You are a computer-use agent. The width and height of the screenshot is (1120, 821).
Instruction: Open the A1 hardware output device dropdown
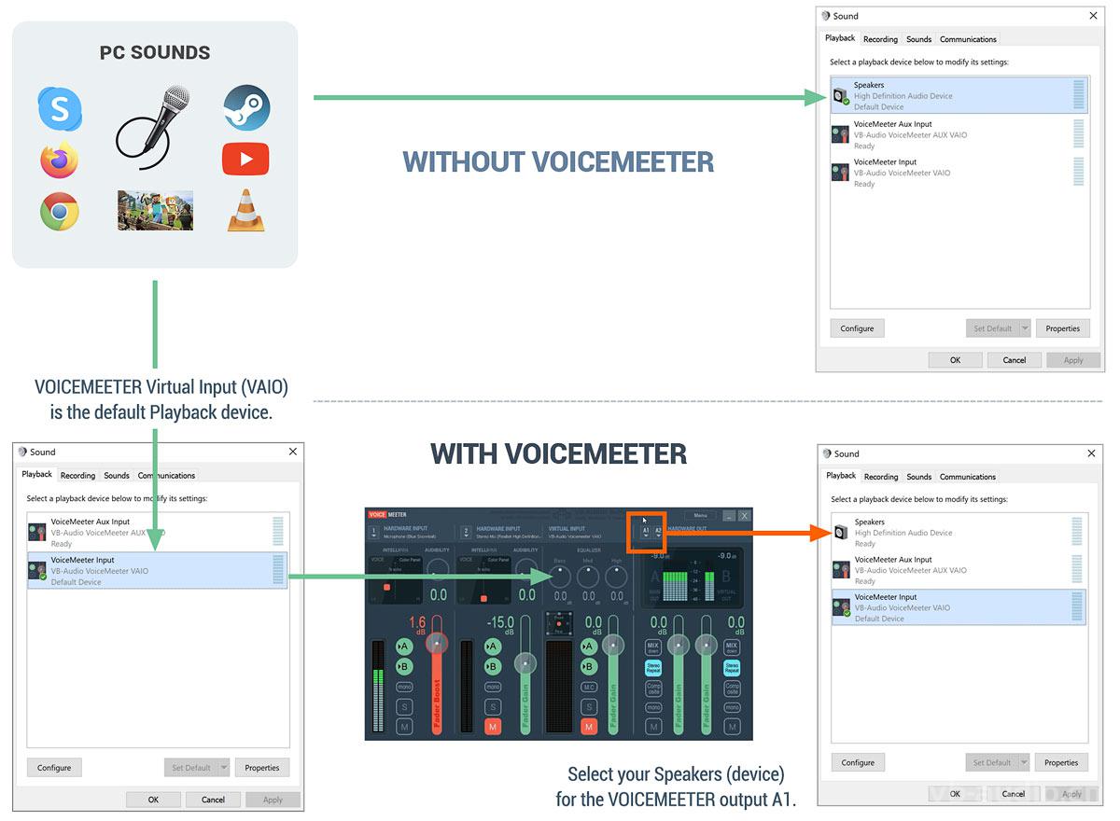click(645, 532)
